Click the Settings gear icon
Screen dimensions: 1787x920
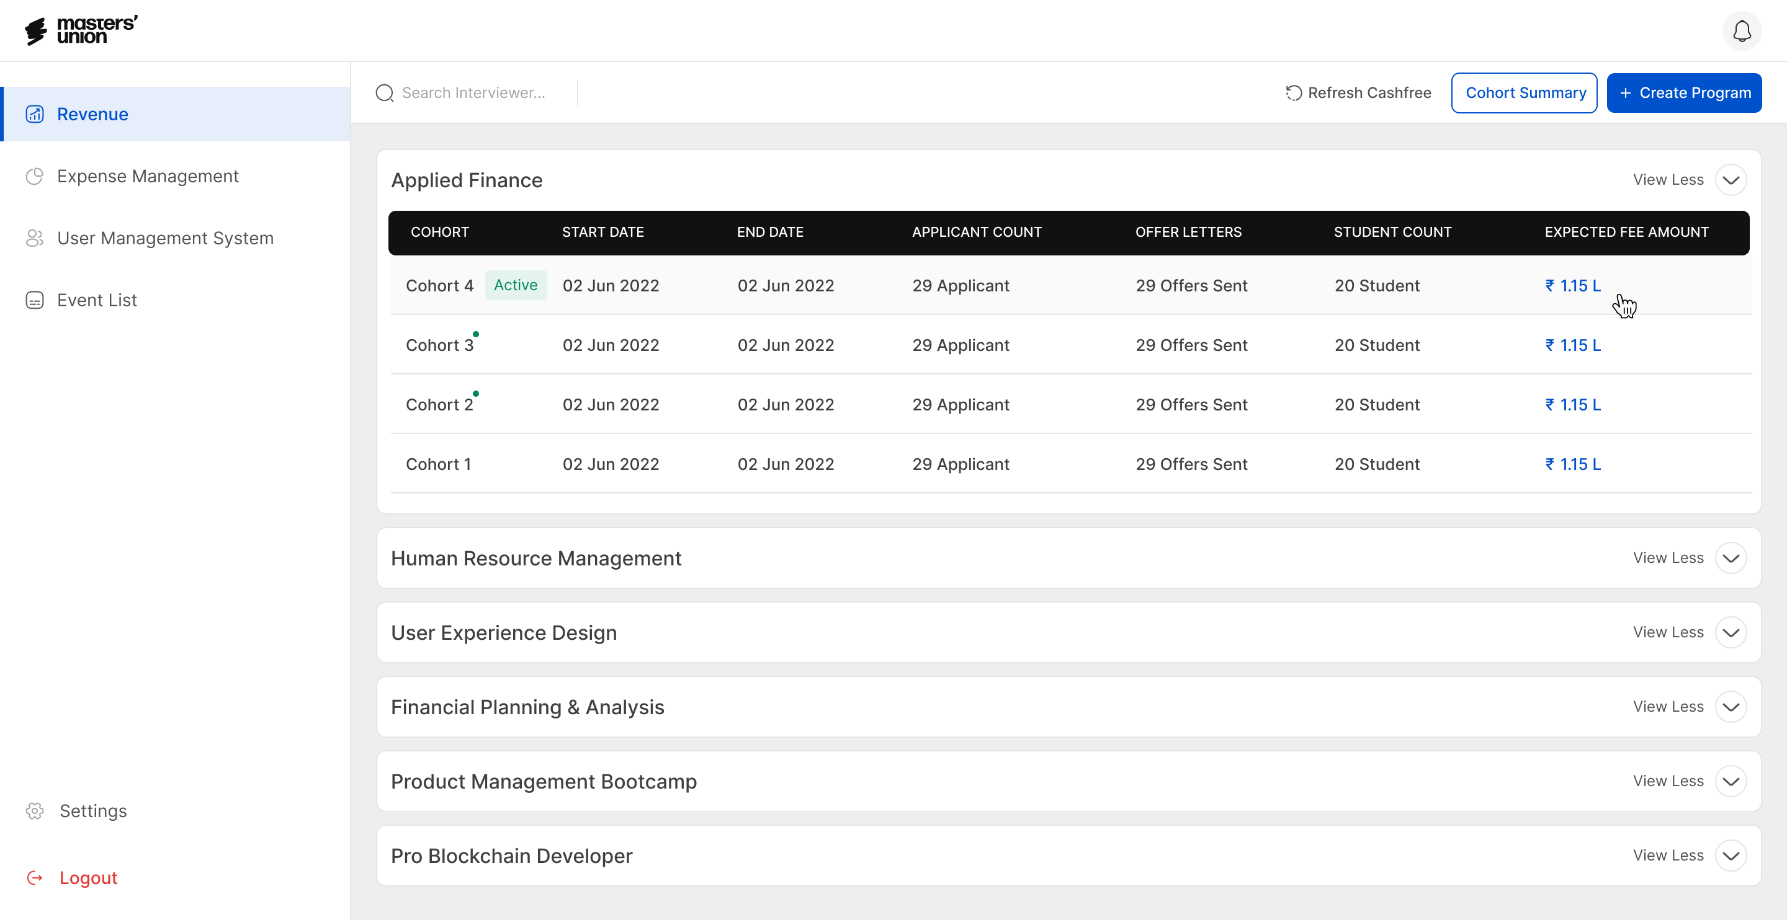pos(35,810)
